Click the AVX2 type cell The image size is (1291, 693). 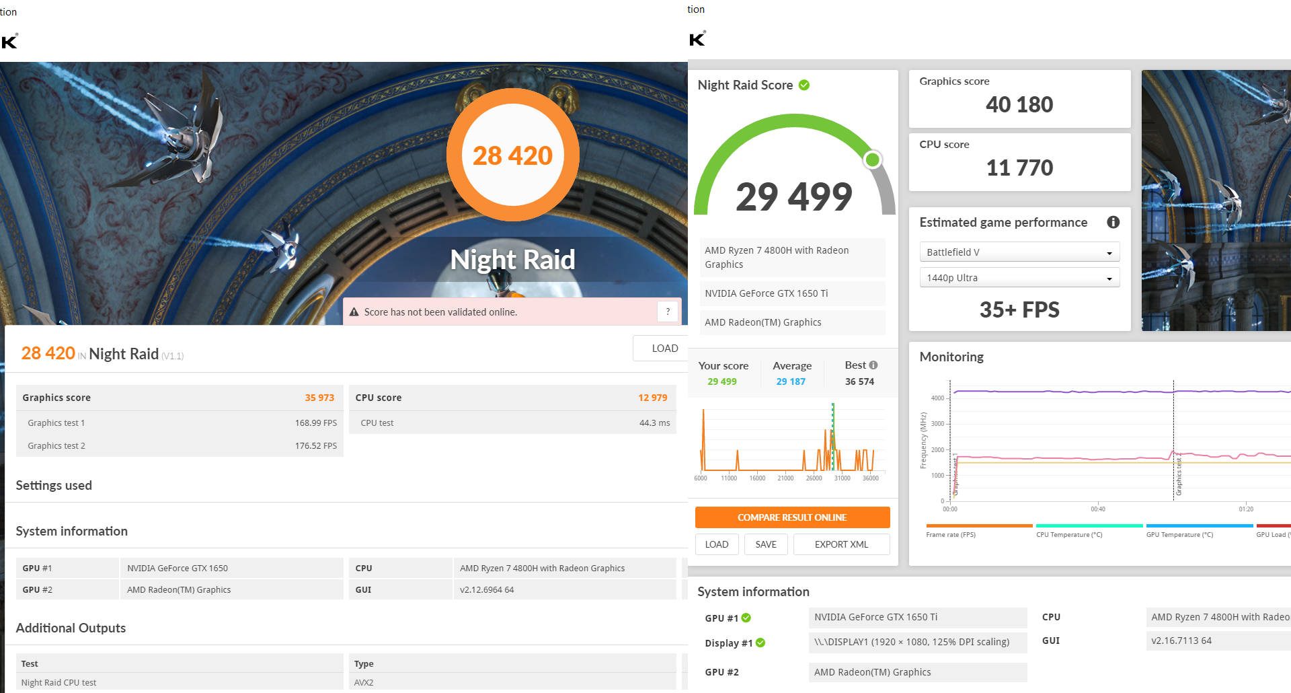pyautogui.click(x=512, y=682)
